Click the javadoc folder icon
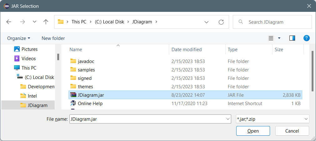Image resolution: width=316 pixels, height=141 pixels. click(x=73, y=61)
